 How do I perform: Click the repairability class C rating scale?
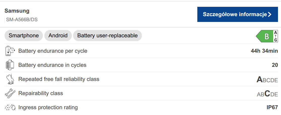point(267,94)
